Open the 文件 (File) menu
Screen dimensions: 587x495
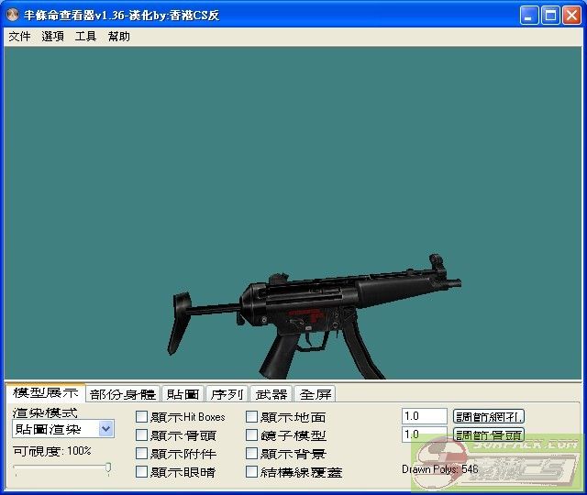pos(19,37)
